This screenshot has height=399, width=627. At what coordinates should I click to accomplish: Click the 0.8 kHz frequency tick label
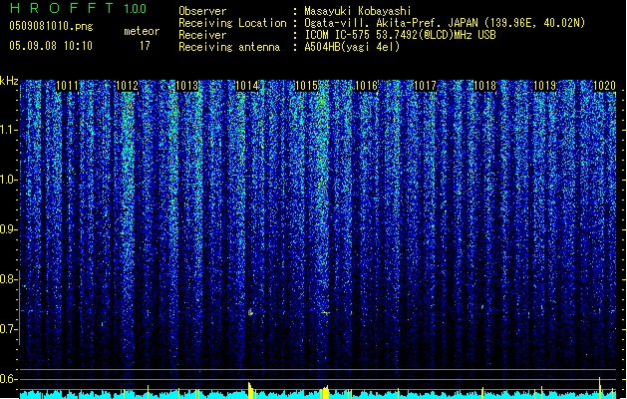pos(9,279)
